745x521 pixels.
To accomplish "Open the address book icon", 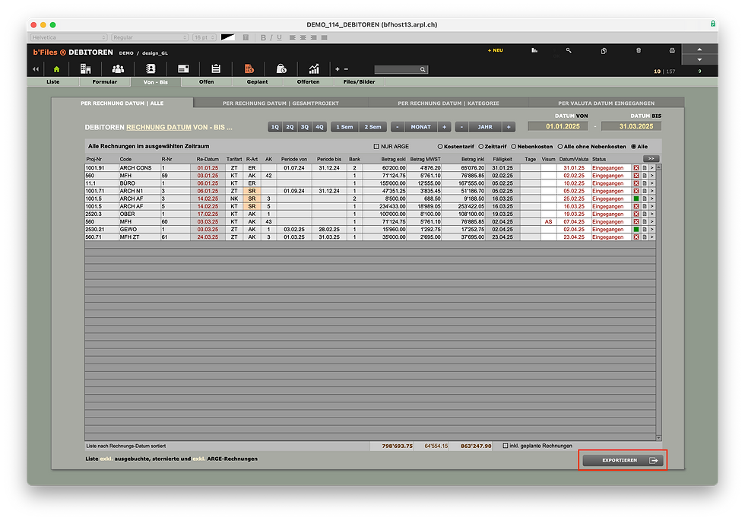I will coord(151,69).
